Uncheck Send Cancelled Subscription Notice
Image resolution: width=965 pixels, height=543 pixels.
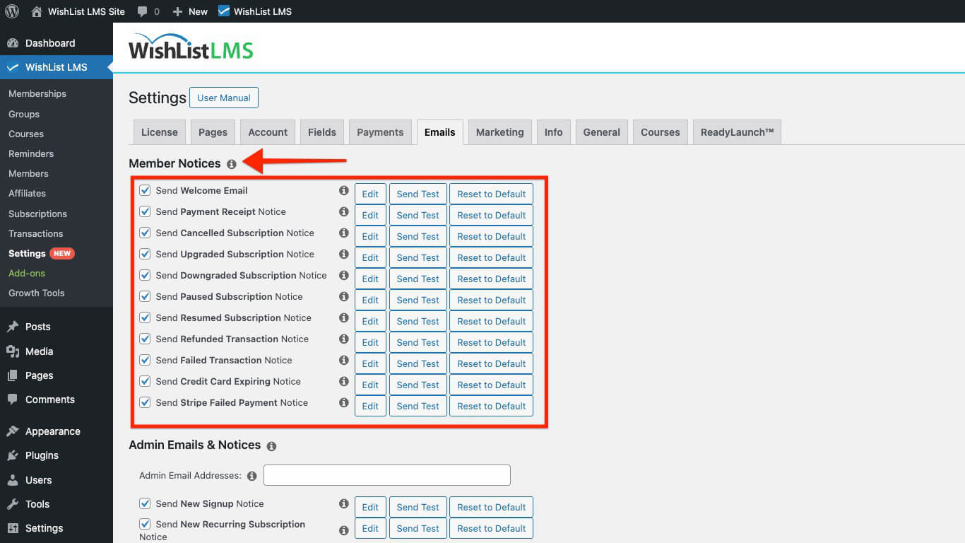(145, 233)
